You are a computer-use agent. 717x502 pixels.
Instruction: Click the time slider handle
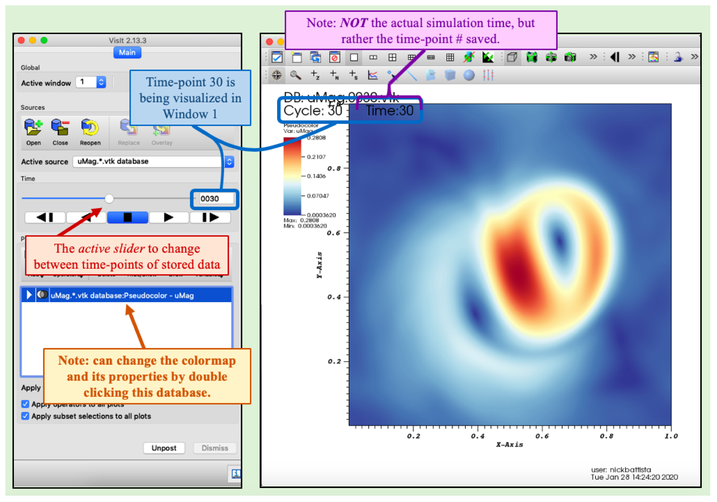click(109, 198)
